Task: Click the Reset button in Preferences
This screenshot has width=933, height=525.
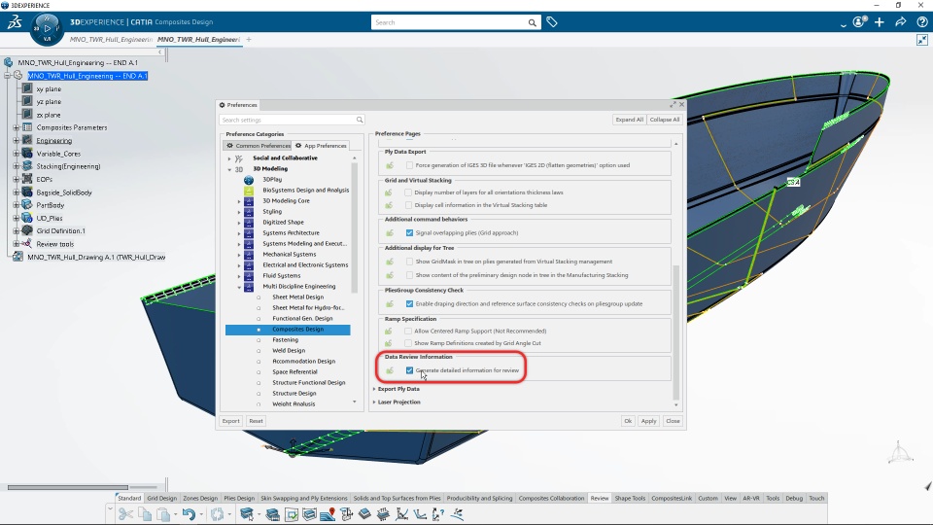Action: pos(256,421)
